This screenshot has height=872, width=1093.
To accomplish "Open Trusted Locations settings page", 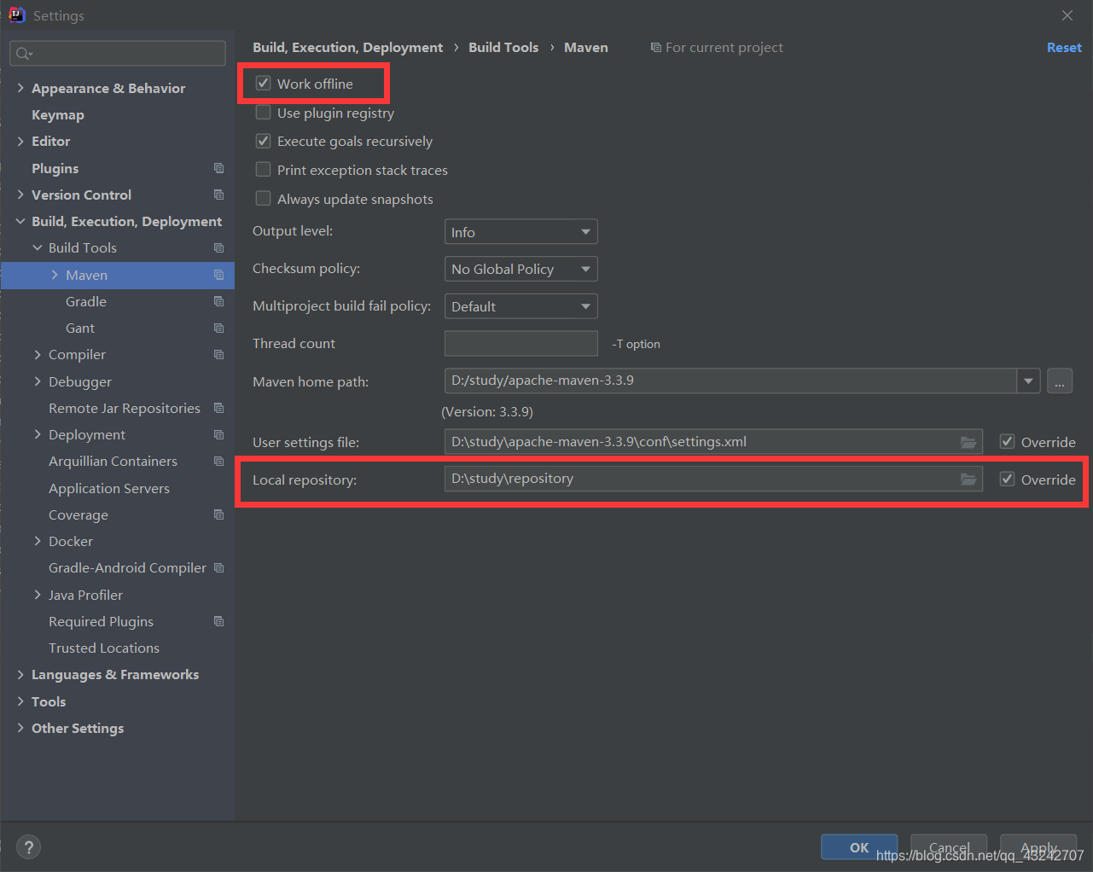I will 104,648.
